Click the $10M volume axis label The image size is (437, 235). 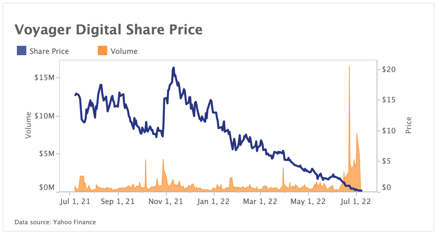(x=45, y=116)
